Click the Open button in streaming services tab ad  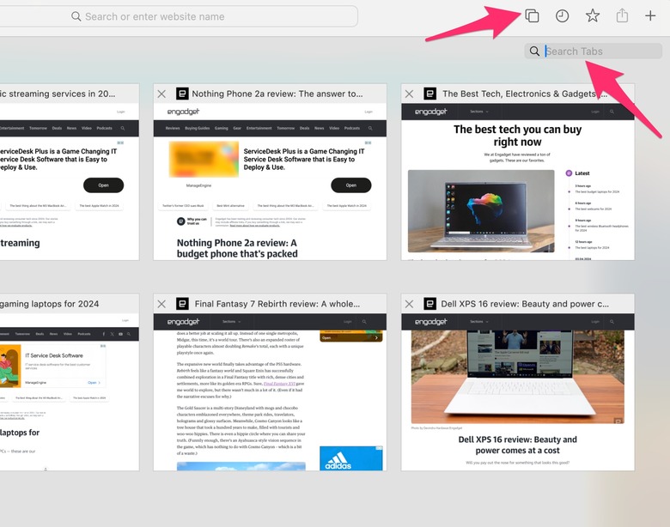pos(103,185)
